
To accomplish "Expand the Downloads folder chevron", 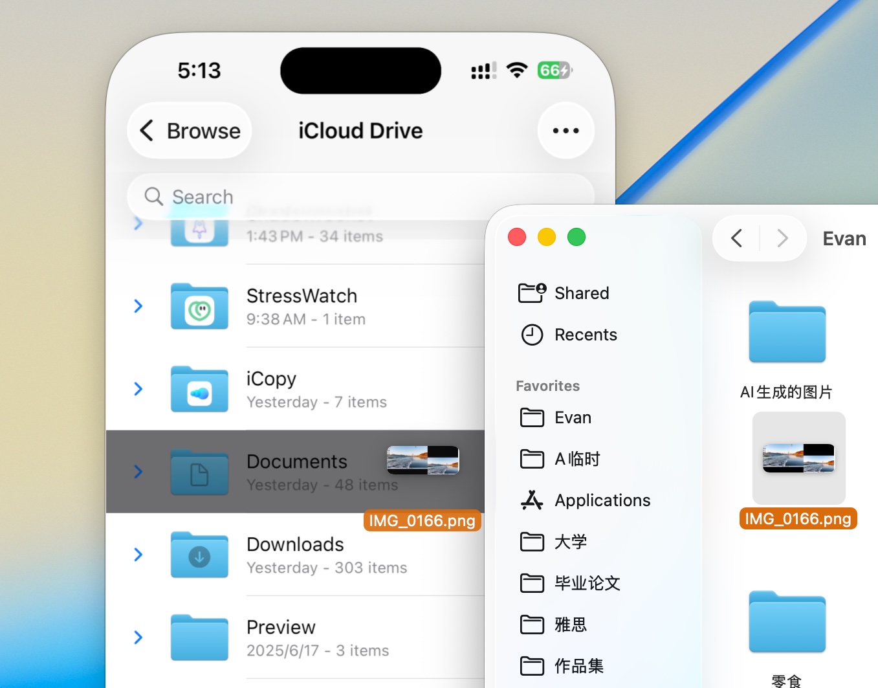I will (x=138, y=555).
